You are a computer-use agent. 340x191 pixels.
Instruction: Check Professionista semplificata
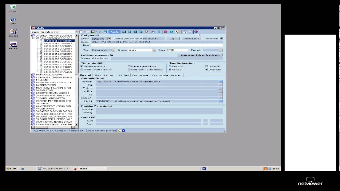pos(129,70)
